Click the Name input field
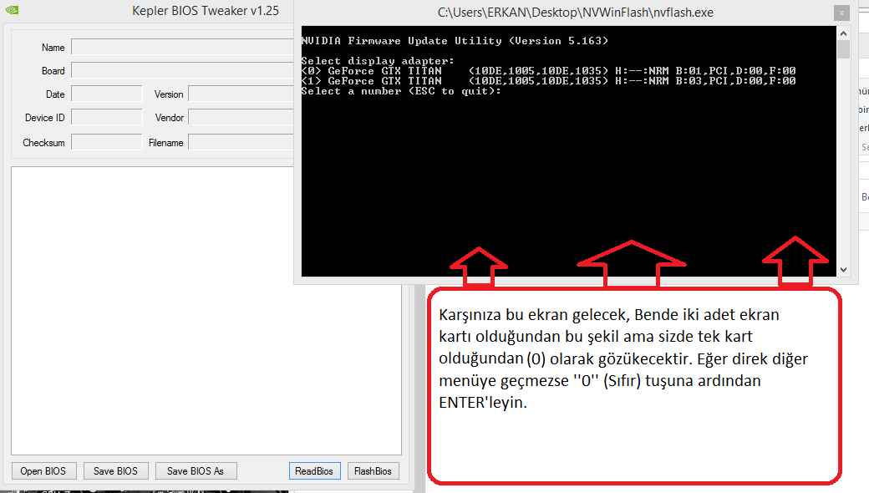The height and width of the screenshot is (493, 869). 182,47
